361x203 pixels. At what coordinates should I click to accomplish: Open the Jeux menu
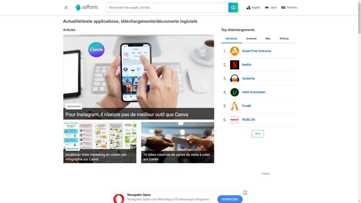tap(270, 8)
